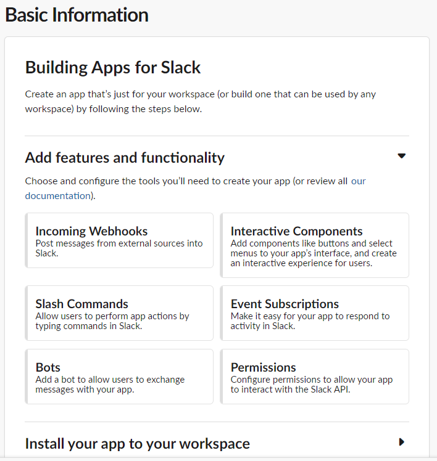The width and height of the screenshot is (437, 461).
Task: Click "Configure permissions to allow your app" text
Action: click(x=312, y=384)
